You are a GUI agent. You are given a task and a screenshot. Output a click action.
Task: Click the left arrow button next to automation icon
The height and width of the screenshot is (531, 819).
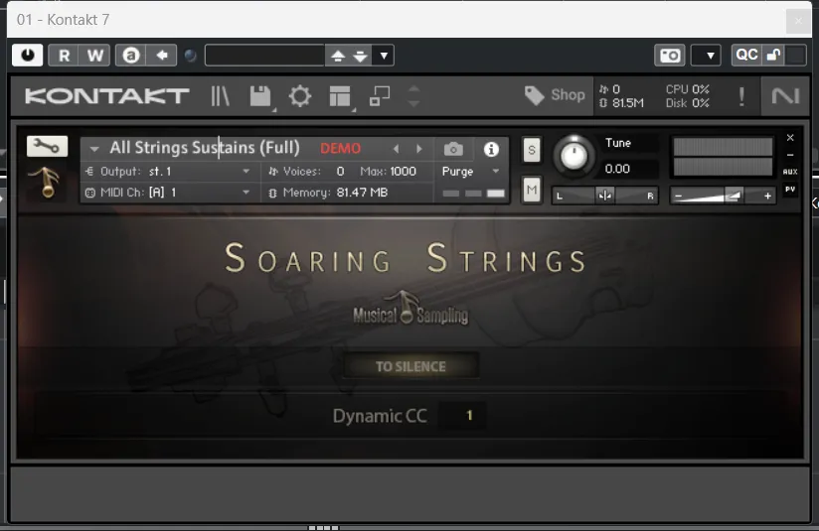[161, 56]
